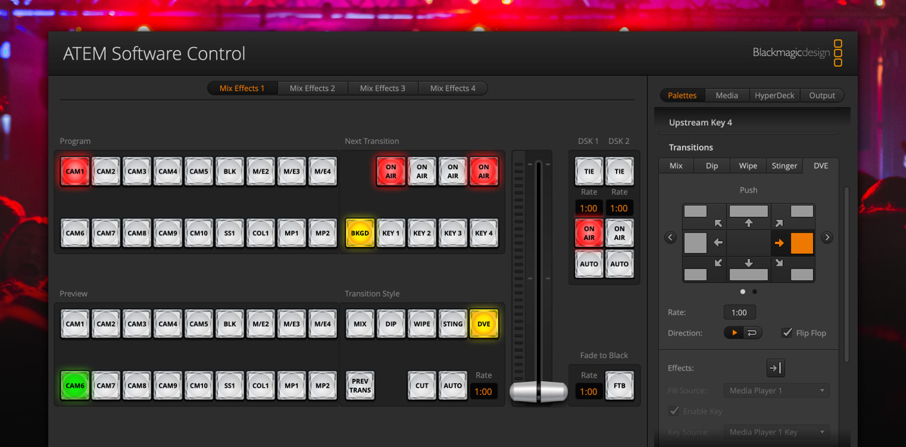906x447 pixels.
Task: Set direction to forward play arrow
Action: (734, 333)
